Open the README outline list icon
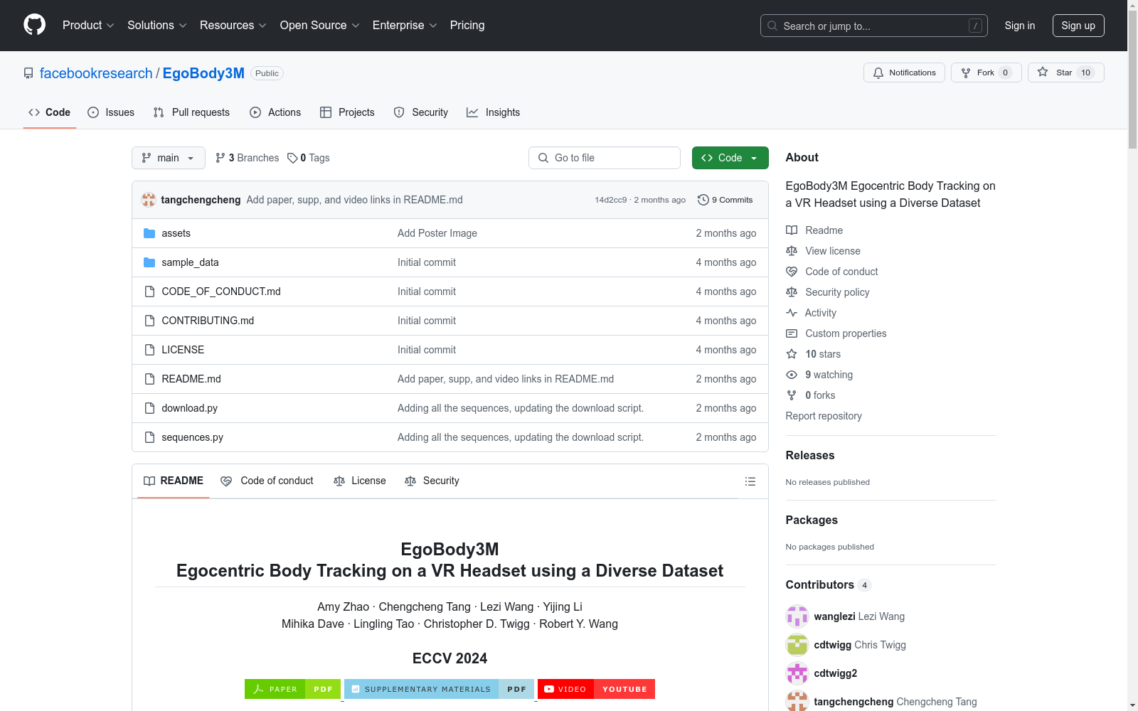Viewport: 1138px width, 711px height. [750, 481]
